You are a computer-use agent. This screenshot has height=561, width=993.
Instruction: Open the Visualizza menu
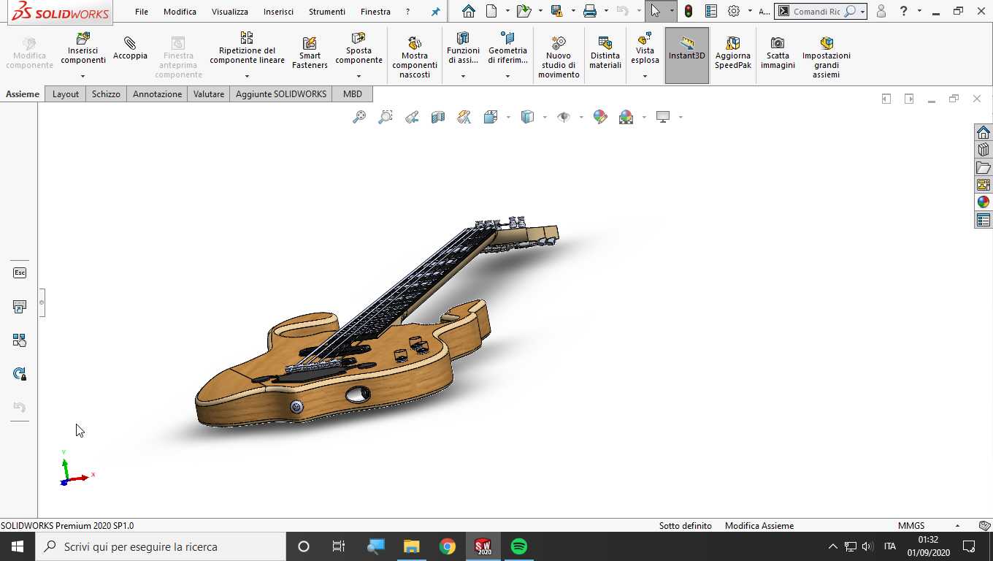pos(230,12)
